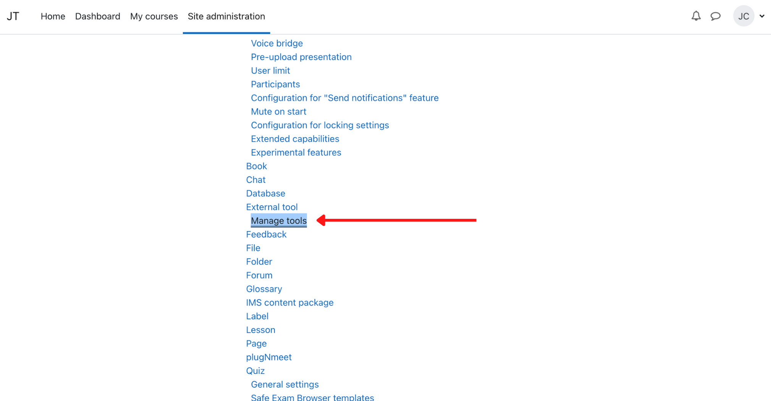Open the Glossary settings link
The image size is (771, 401).
pyautogui.click(x=264, y=289)
